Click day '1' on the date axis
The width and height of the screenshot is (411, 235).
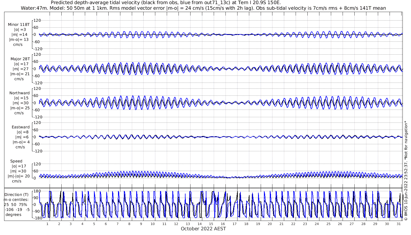click(47, 224)
